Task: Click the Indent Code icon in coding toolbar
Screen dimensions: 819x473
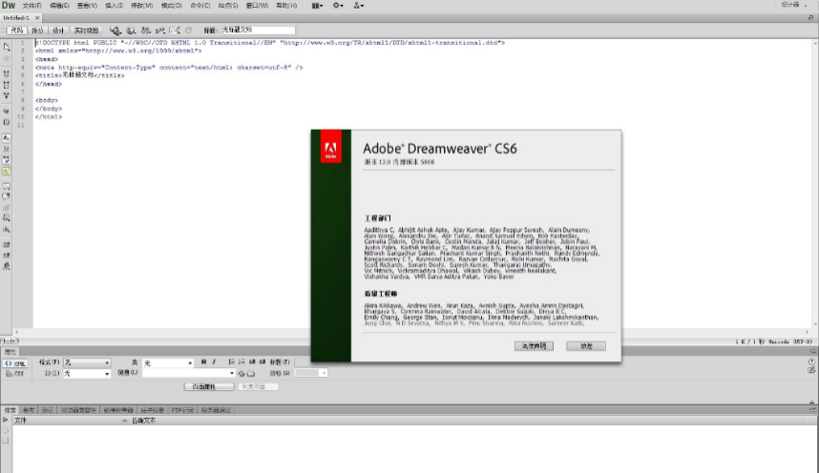Action: pyautogui.click(x=7, y=244)
